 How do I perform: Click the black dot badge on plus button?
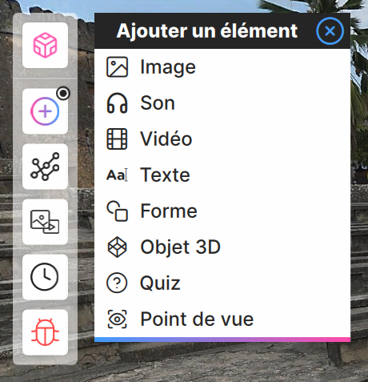(63, 94)
